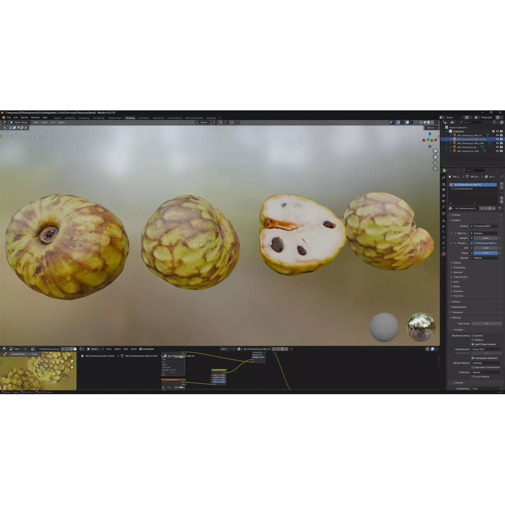Expand SM_Cherimoya_Half_LOW in outliner
The width and height of the screenshot is (505, 505).
coord(451,143)
